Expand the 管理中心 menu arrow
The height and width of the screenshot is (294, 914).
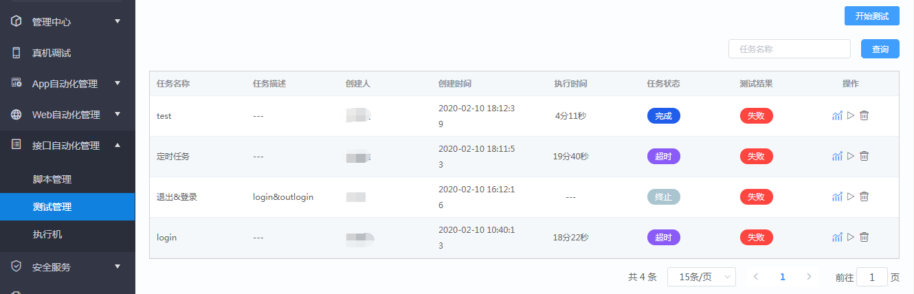(118, 21)
